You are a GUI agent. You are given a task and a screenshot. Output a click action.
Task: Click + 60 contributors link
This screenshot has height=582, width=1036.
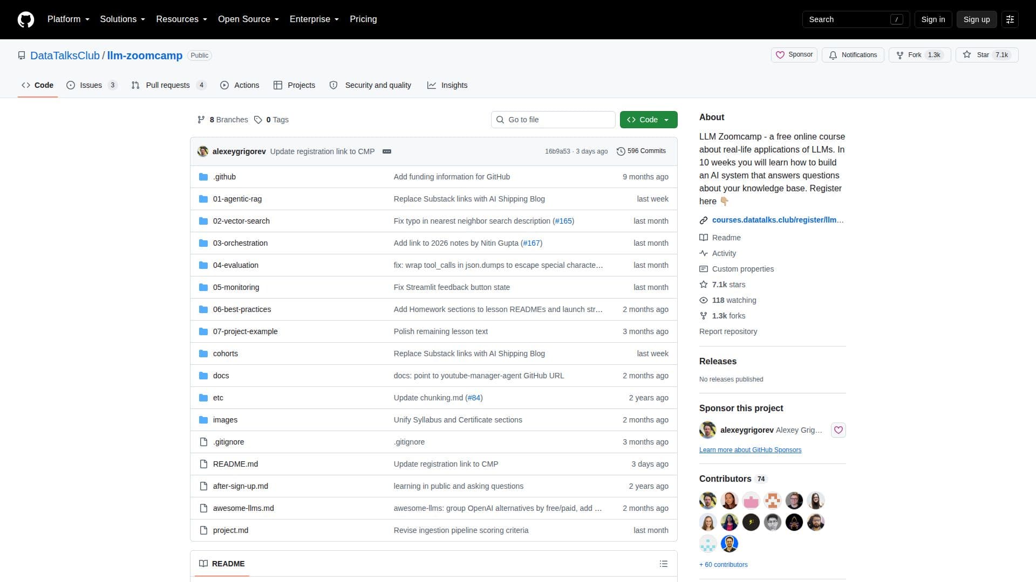point(723,565)
